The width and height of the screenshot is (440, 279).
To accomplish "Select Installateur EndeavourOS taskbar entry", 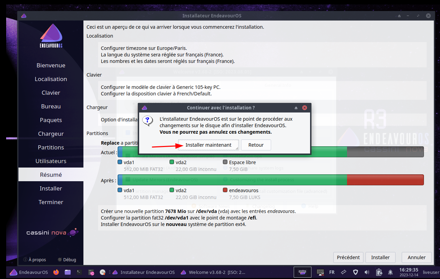I will click(x=144, y=272).
